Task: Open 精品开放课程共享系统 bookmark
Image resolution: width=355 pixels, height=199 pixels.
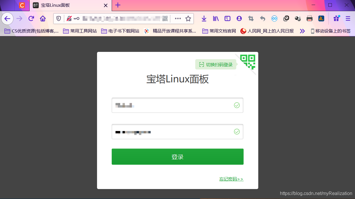Action: coord(170,31)
